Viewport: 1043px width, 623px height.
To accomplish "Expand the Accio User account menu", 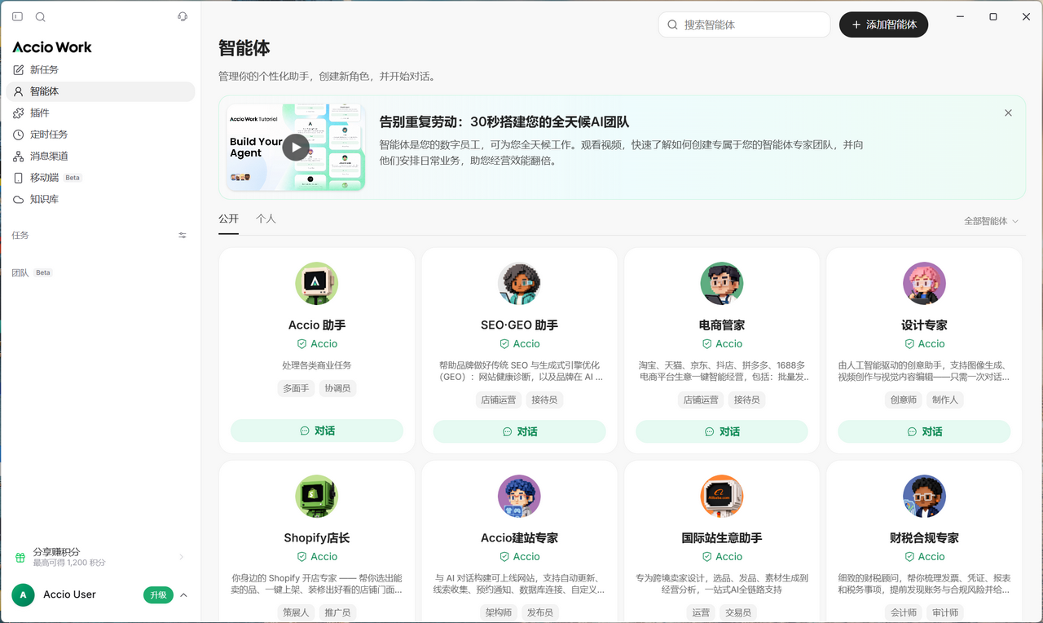I will (183, 595).
